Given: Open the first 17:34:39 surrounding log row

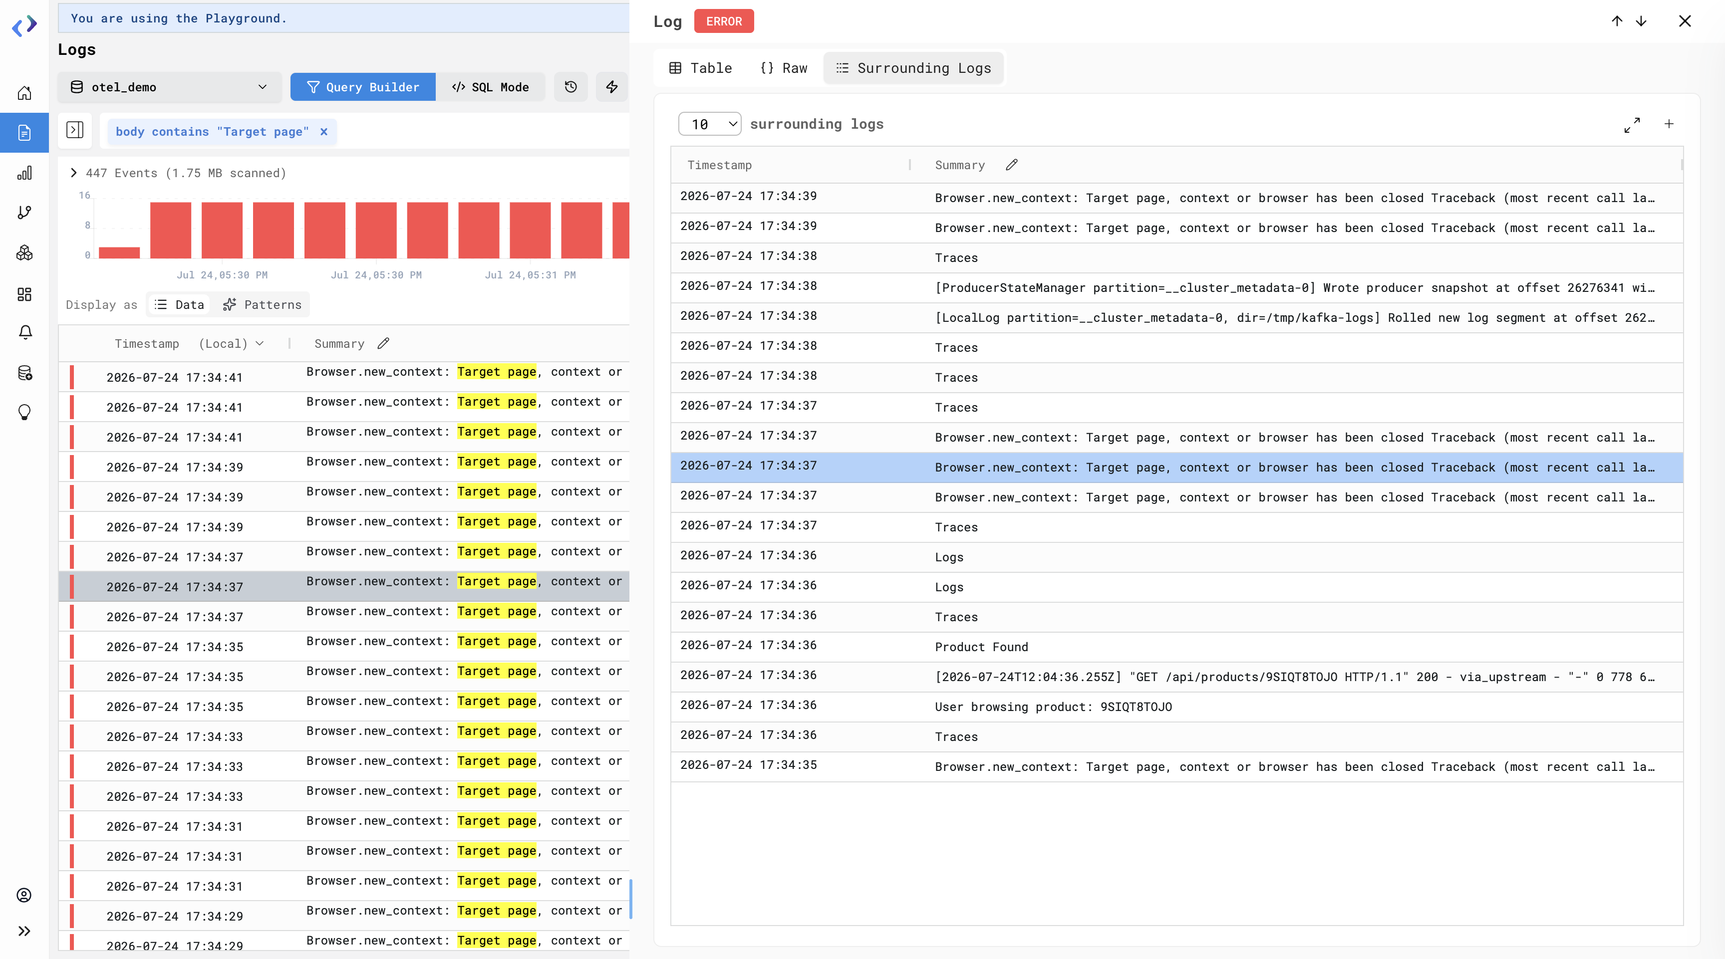Looking at the screenshot, I should point(1176,198).
